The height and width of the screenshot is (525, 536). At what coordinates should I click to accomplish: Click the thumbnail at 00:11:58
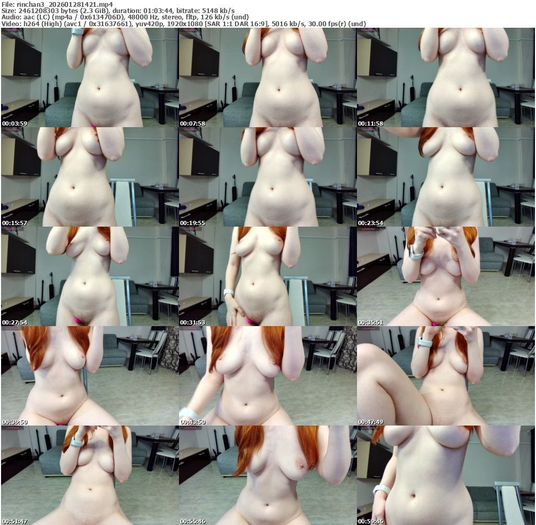(445, 77)
